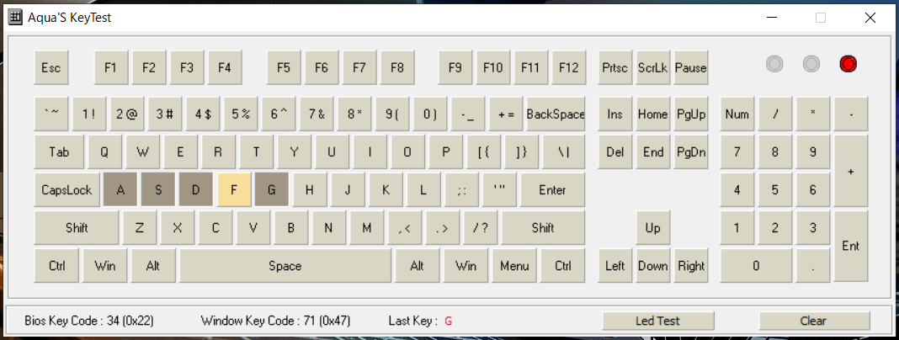Click the main Enter key
Screen dimensions: 899x340
[x=551, y=189]
